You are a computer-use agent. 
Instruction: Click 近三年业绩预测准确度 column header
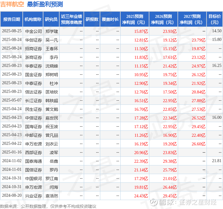(x=72, y=19)
